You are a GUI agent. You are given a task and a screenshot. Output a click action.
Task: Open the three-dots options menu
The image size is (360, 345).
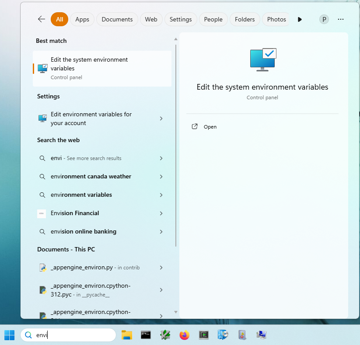click(341, 19)
